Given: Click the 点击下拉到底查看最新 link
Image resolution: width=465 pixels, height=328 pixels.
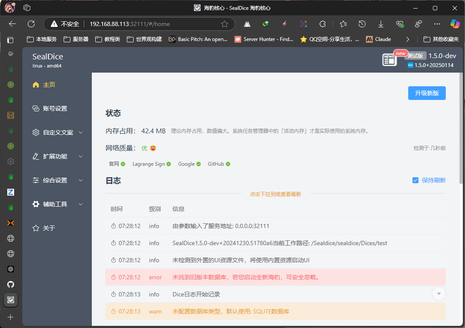Looking at the screenshot, I should pos(276,193).
